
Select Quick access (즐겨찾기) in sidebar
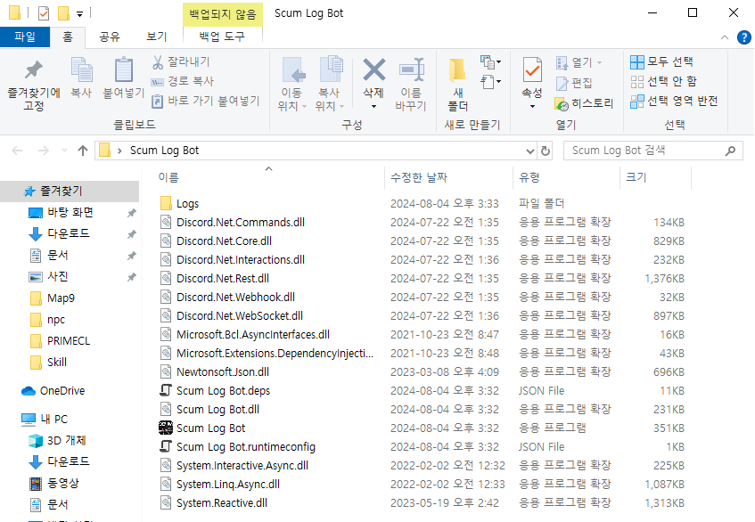tap(70, 191)
